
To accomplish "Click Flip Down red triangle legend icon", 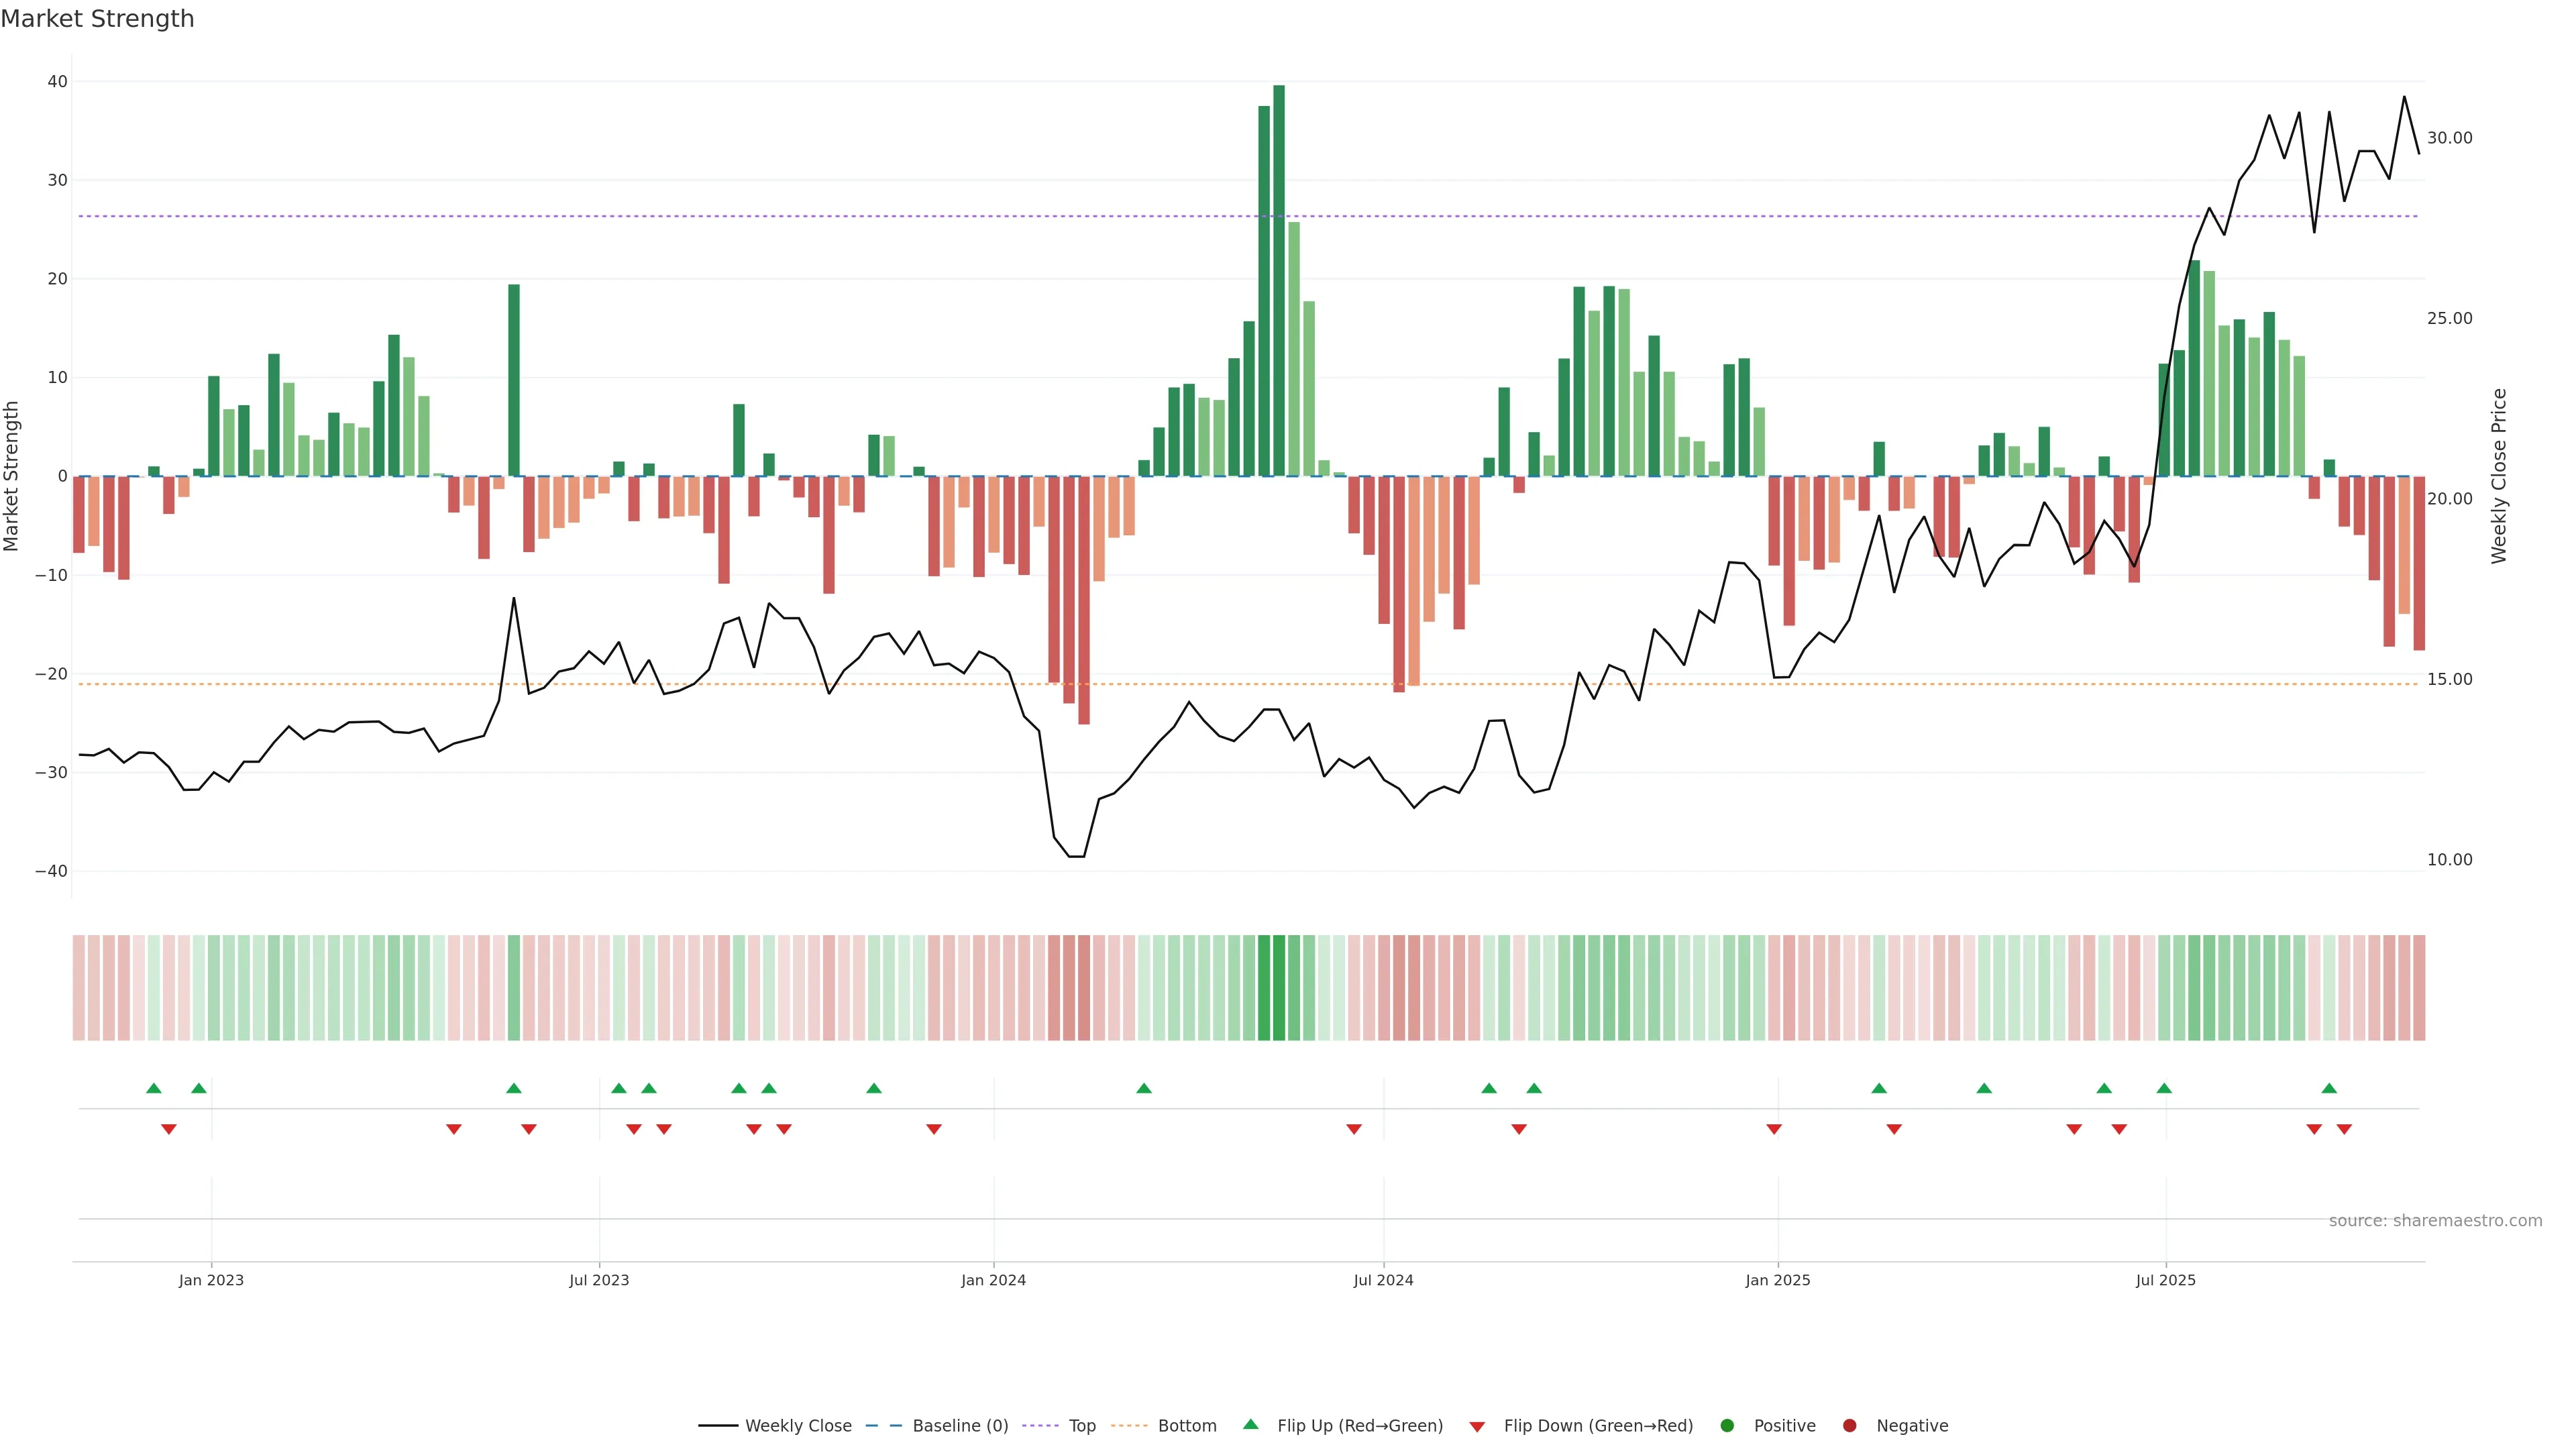I will coord(1477,1427).
